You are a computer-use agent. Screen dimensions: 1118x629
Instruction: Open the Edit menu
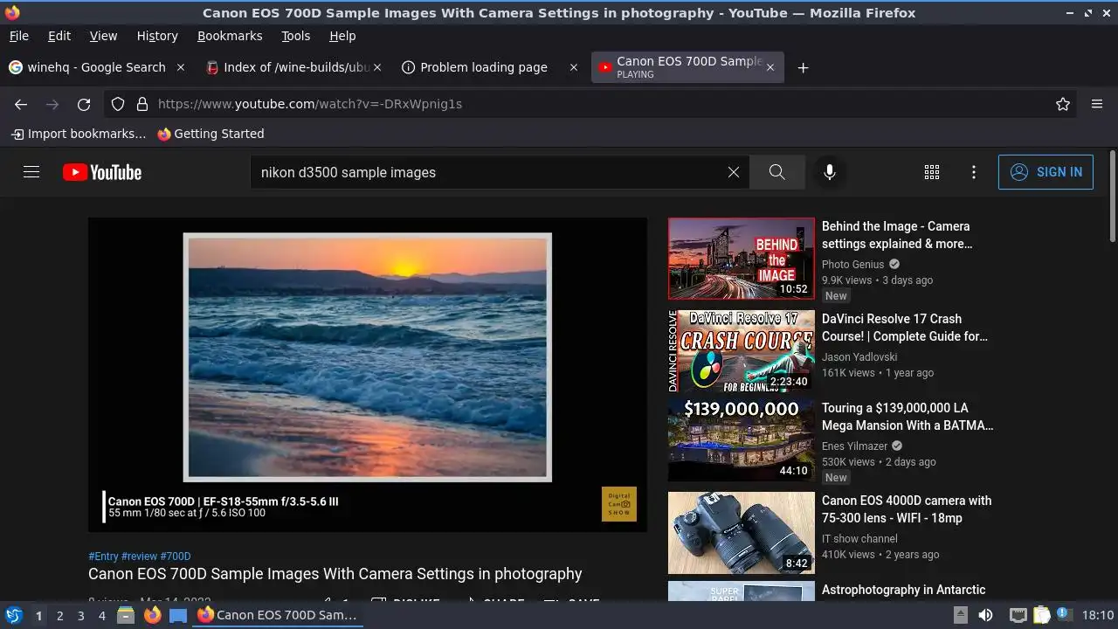point(59,36)
